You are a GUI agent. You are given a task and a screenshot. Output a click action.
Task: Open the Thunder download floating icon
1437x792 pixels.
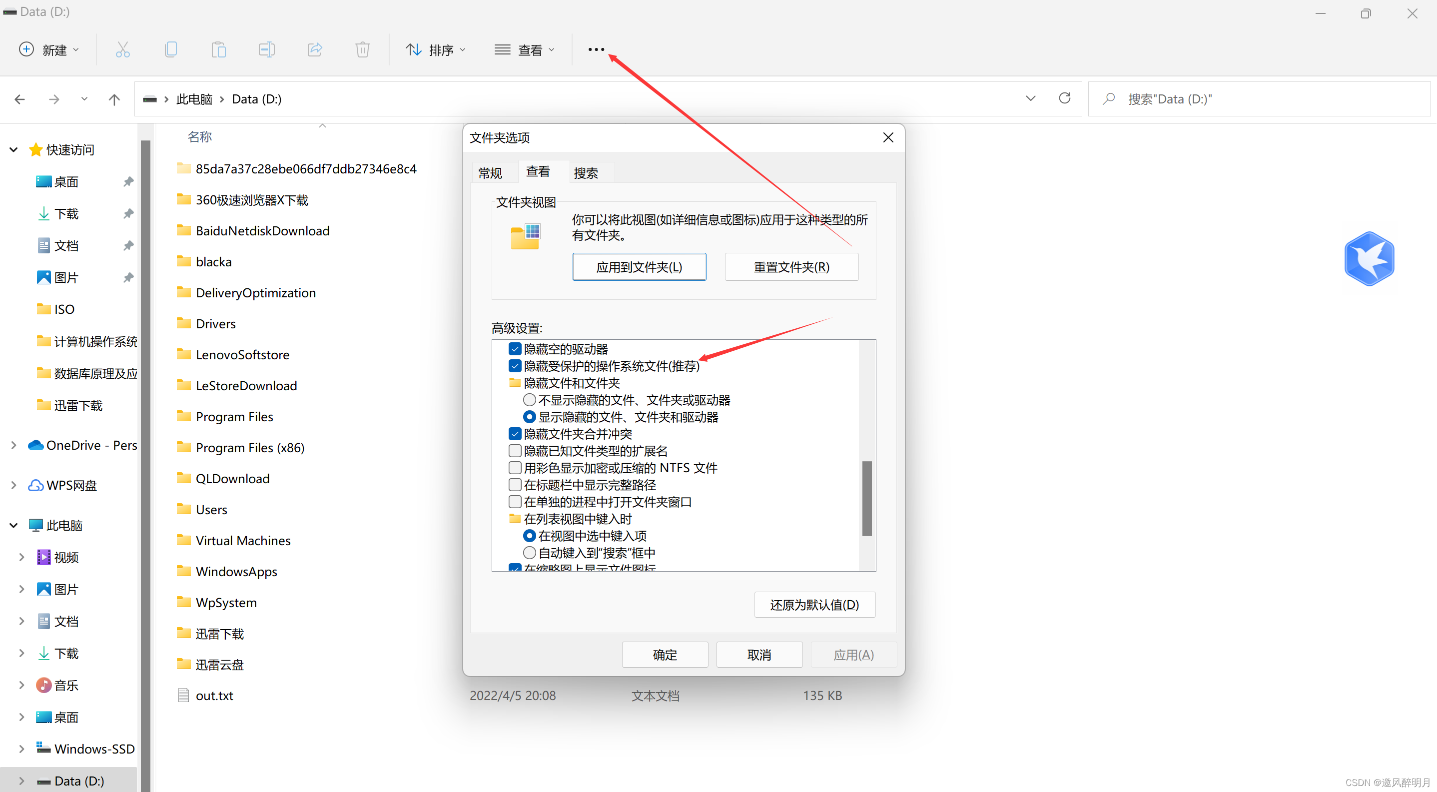pyautogui.click(x=1369, y=258)
